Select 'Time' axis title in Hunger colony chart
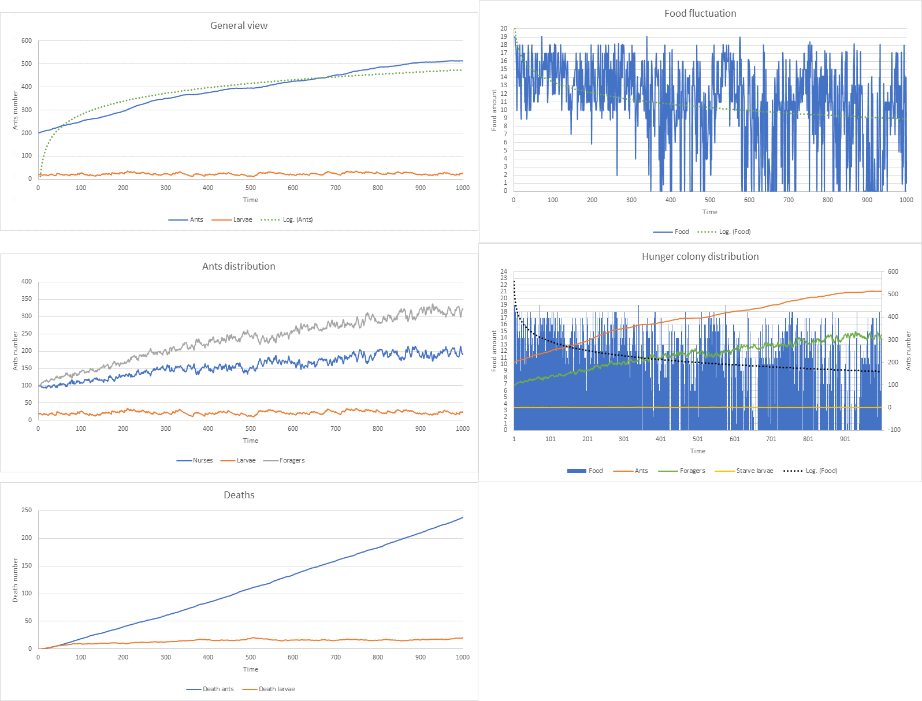 698,451
